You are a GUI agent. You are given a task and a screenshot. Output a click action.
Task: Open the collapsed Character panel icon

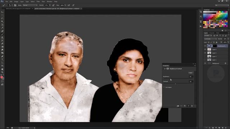(201, 16)
